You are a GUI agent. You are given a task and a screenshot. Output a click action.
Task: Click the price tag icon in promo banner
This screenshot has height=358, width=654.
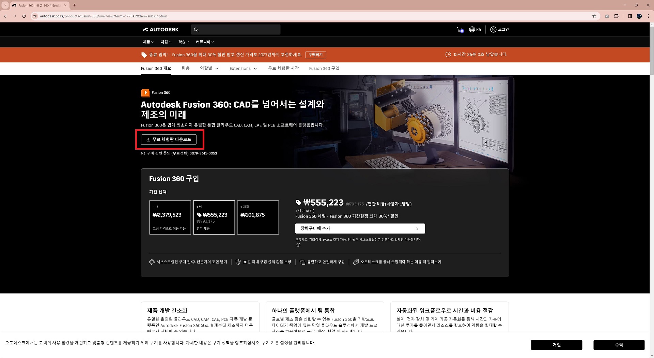click(x=144, y=55)
